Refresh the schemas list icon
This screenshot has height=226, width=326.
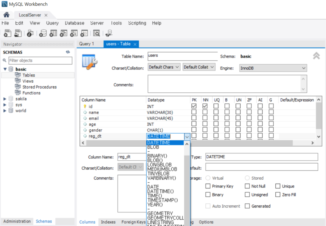68,52
